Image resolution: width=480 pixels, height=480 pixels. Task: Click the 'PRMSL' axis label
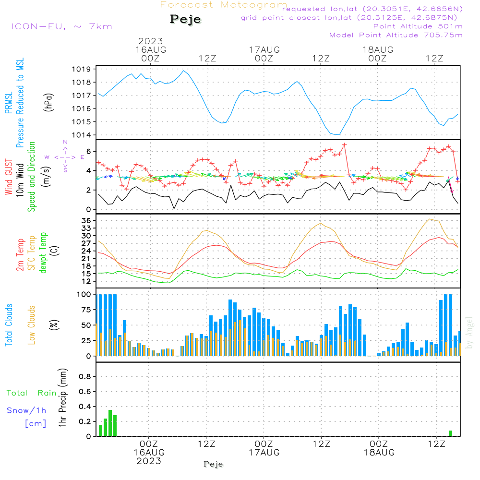pos(9,103)
